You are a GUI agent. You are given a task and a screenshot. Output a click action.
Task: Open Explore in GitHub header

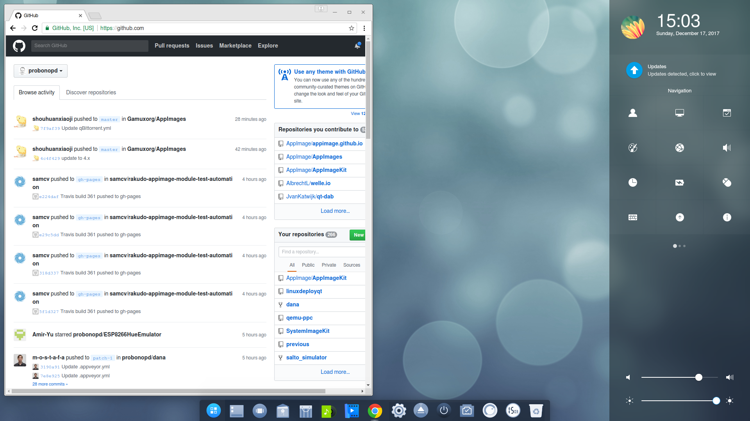(x=268, y=46)
